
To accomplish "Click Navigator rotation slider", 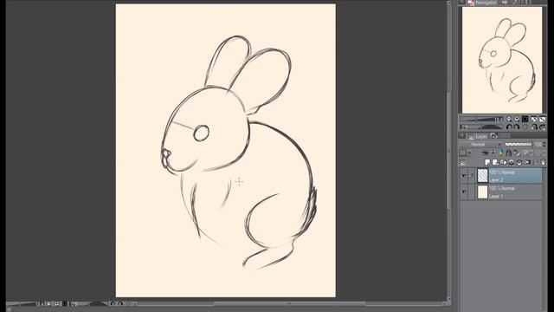I will [481, 127].
